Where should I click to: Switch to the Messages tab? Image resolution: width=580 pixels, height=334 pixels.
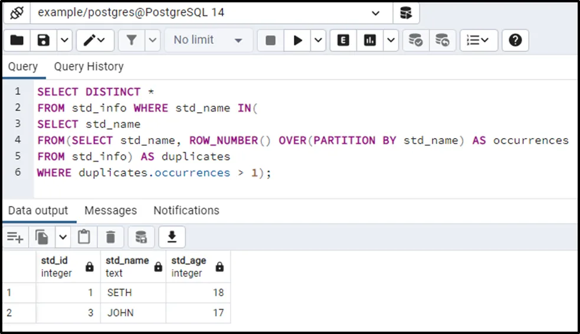tap(110, 211)
